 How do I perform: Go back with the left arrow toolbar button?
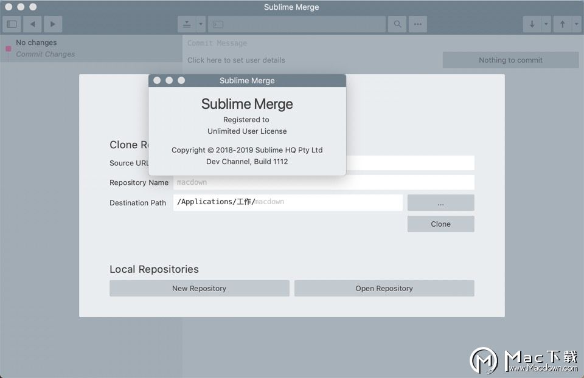(32, 24)
